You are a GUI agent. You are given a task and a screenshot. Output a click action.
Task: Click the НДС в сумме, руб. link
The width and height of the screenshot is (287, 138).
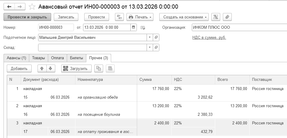(x=209, y=38)
